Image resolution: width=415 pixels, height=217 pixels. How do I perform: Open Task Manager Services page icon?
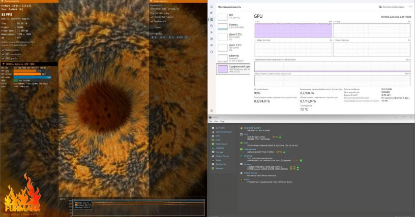pyautogui.click(x=212, y=51)
